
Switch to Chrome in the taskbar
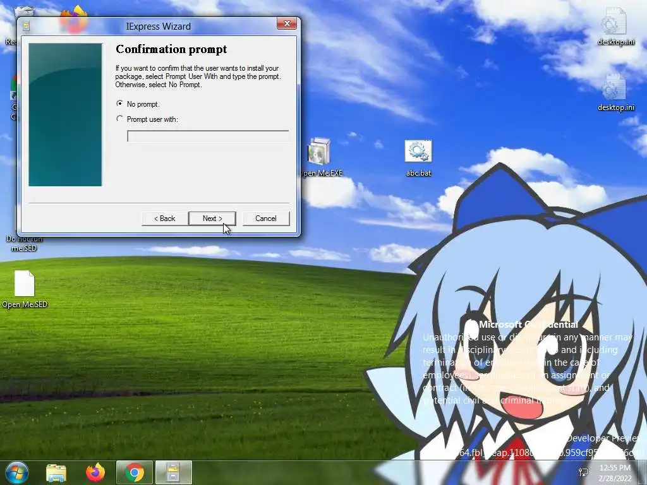[134, 472]
